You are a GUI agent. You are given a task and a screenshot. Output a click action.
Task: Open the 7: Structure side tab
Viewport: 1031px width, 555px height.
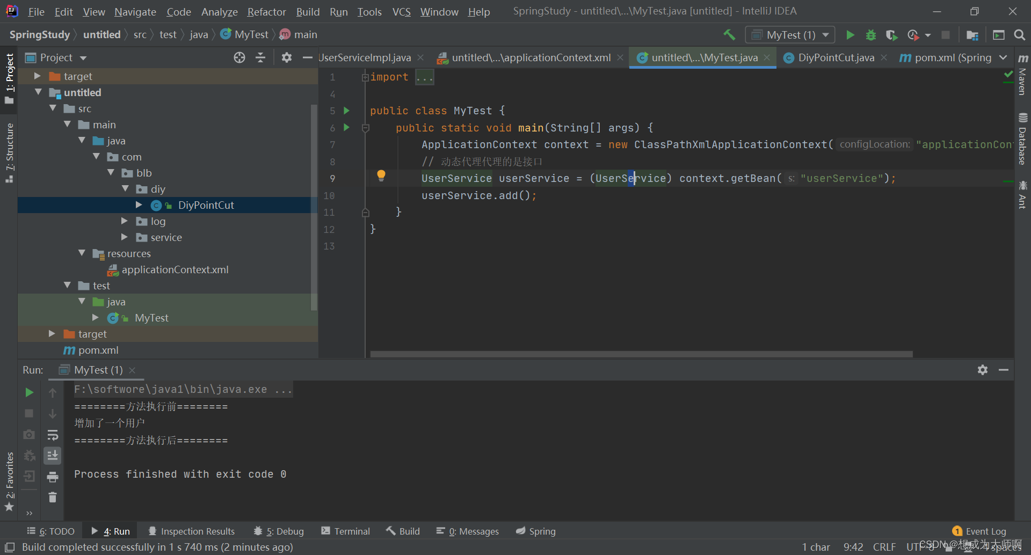(x=9, y=153)
